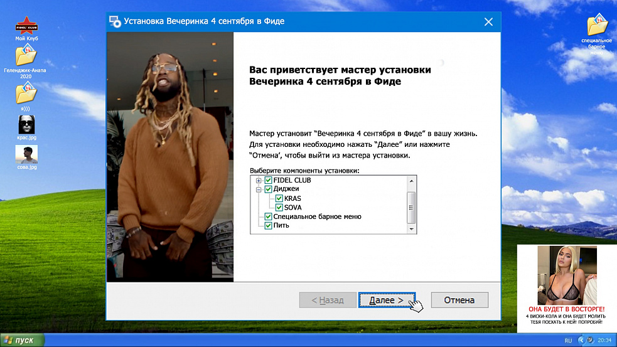Select the Пить tree item label
The image size is (617, 347).
tap(281, 225)
